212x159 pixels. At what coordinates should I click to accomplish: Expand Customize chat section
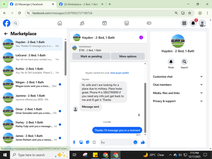click(x=178, y=77)
